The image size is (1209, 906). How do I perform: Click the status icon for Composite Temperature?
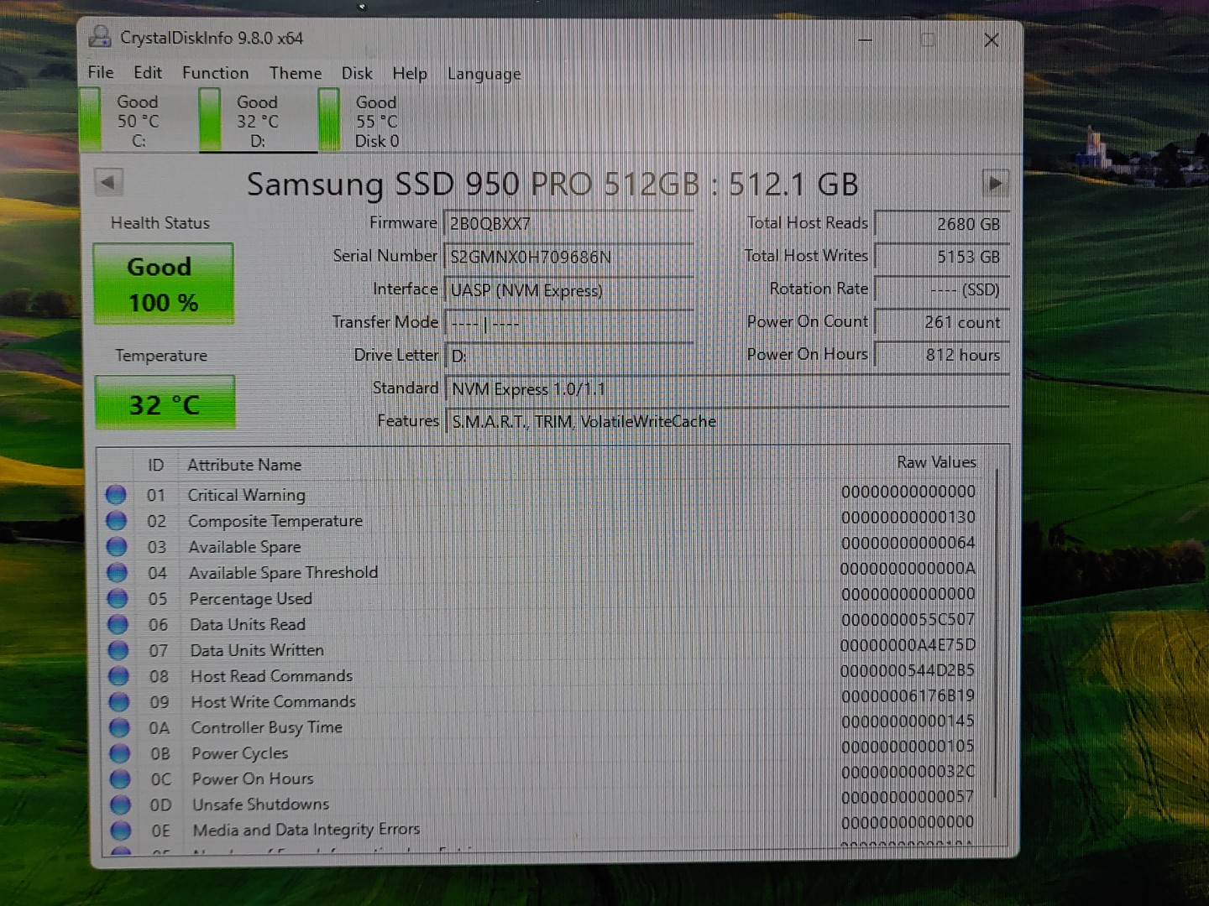(117, 521)
